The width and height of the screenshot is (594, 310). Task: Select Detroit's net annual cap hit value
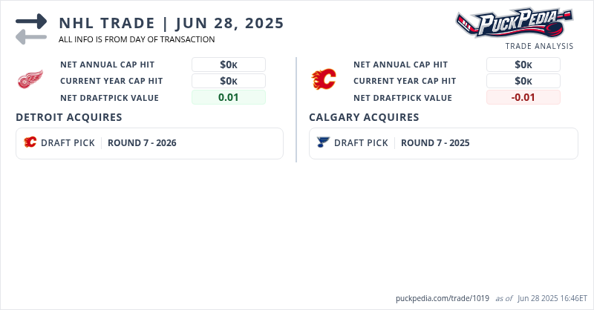(x=228, y=65)
